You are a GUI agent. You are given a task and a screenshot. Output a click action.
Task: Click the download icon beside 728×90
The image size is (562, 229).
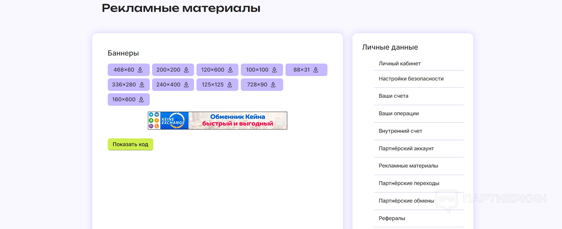[x=273, y=85]
